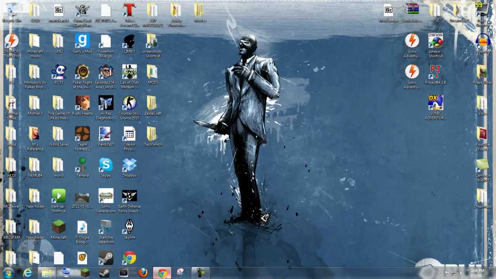Select the 7) Oogie Boogie MP3 file
The height and width of the screenshot is (279, 496).
[x=82, y=232]
